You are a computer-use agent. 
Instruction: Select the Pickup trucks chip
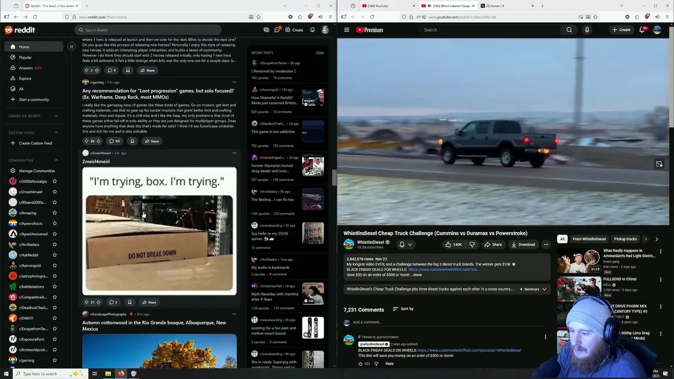coord(625,239)
